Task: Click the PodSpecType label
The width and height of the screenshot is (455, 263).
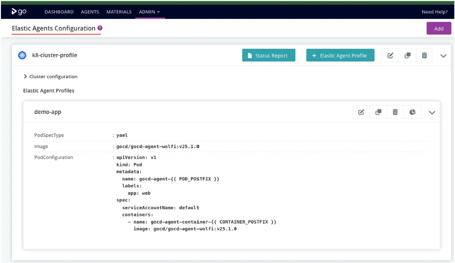Action: pos(49,135)
